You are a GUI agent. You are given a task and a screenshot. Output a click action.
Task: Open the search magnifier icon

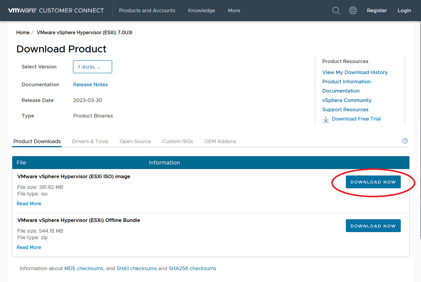(336, 11)
